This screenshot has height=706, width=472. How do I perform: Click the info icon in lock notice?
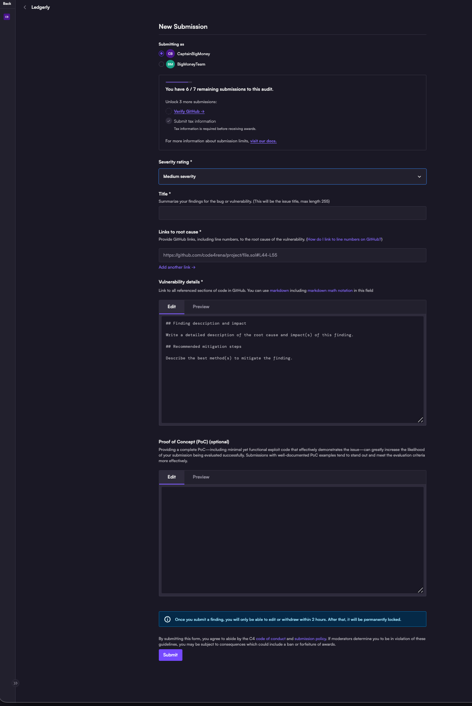pos(168,619)
